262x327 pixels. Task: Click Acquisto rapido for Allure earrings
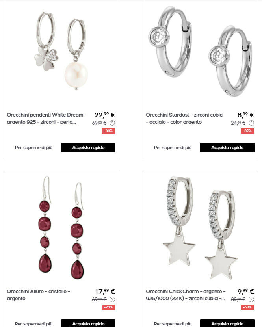[88, 323]
